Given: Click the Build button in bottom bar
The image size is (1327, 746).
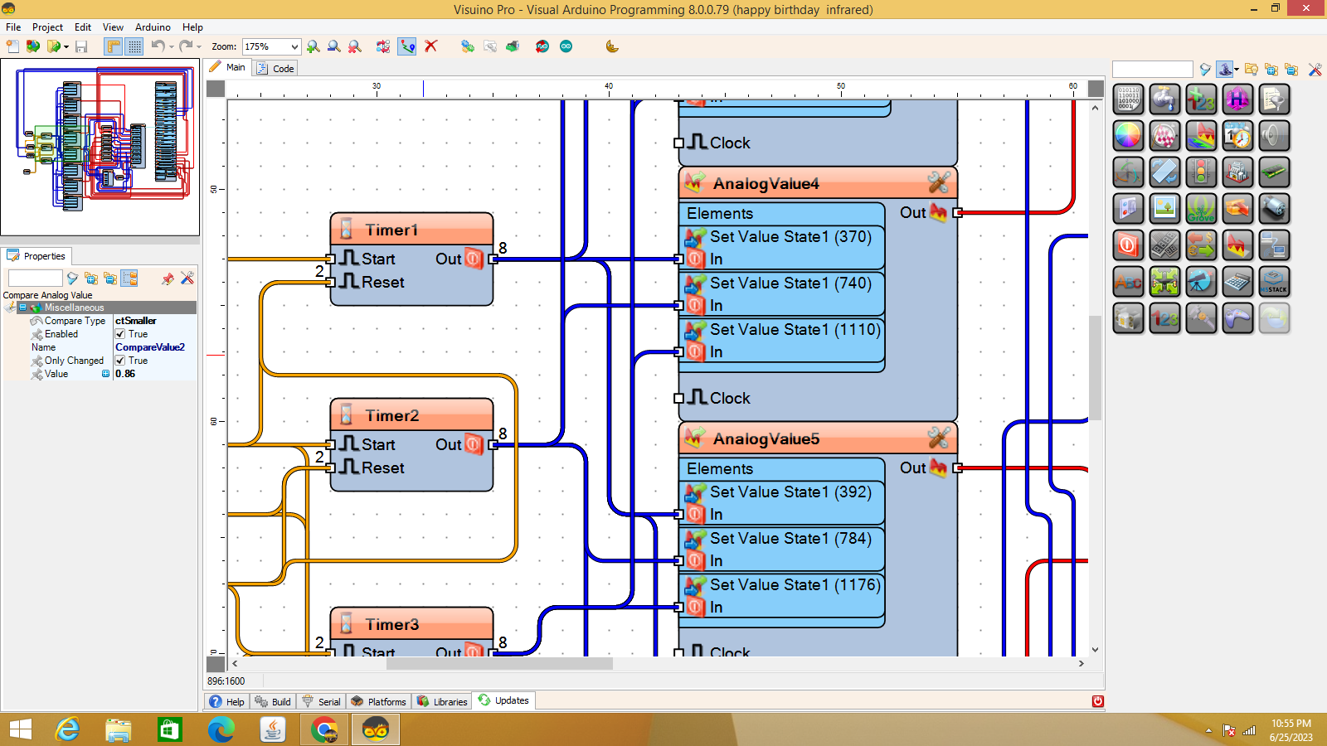Looking at the screenshot, I should pos(273,701).
